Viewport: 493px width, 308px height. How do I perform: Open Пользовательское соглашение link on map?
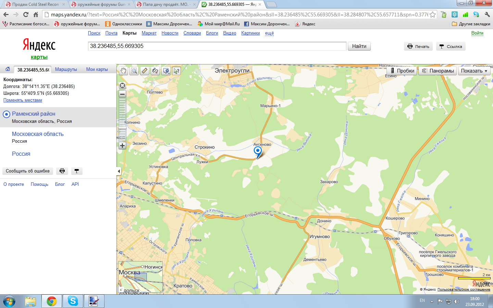(464, 290)
